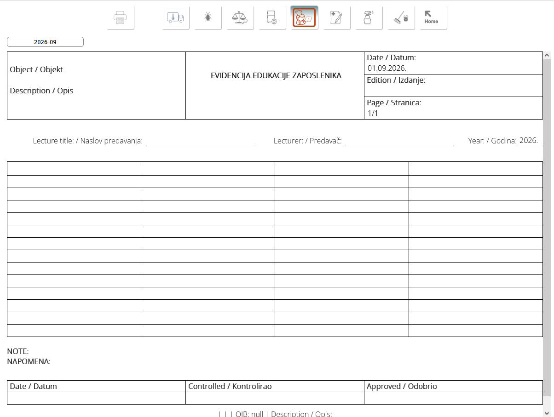
Task: Open the pest control bug icon
Action: point(208,18)
